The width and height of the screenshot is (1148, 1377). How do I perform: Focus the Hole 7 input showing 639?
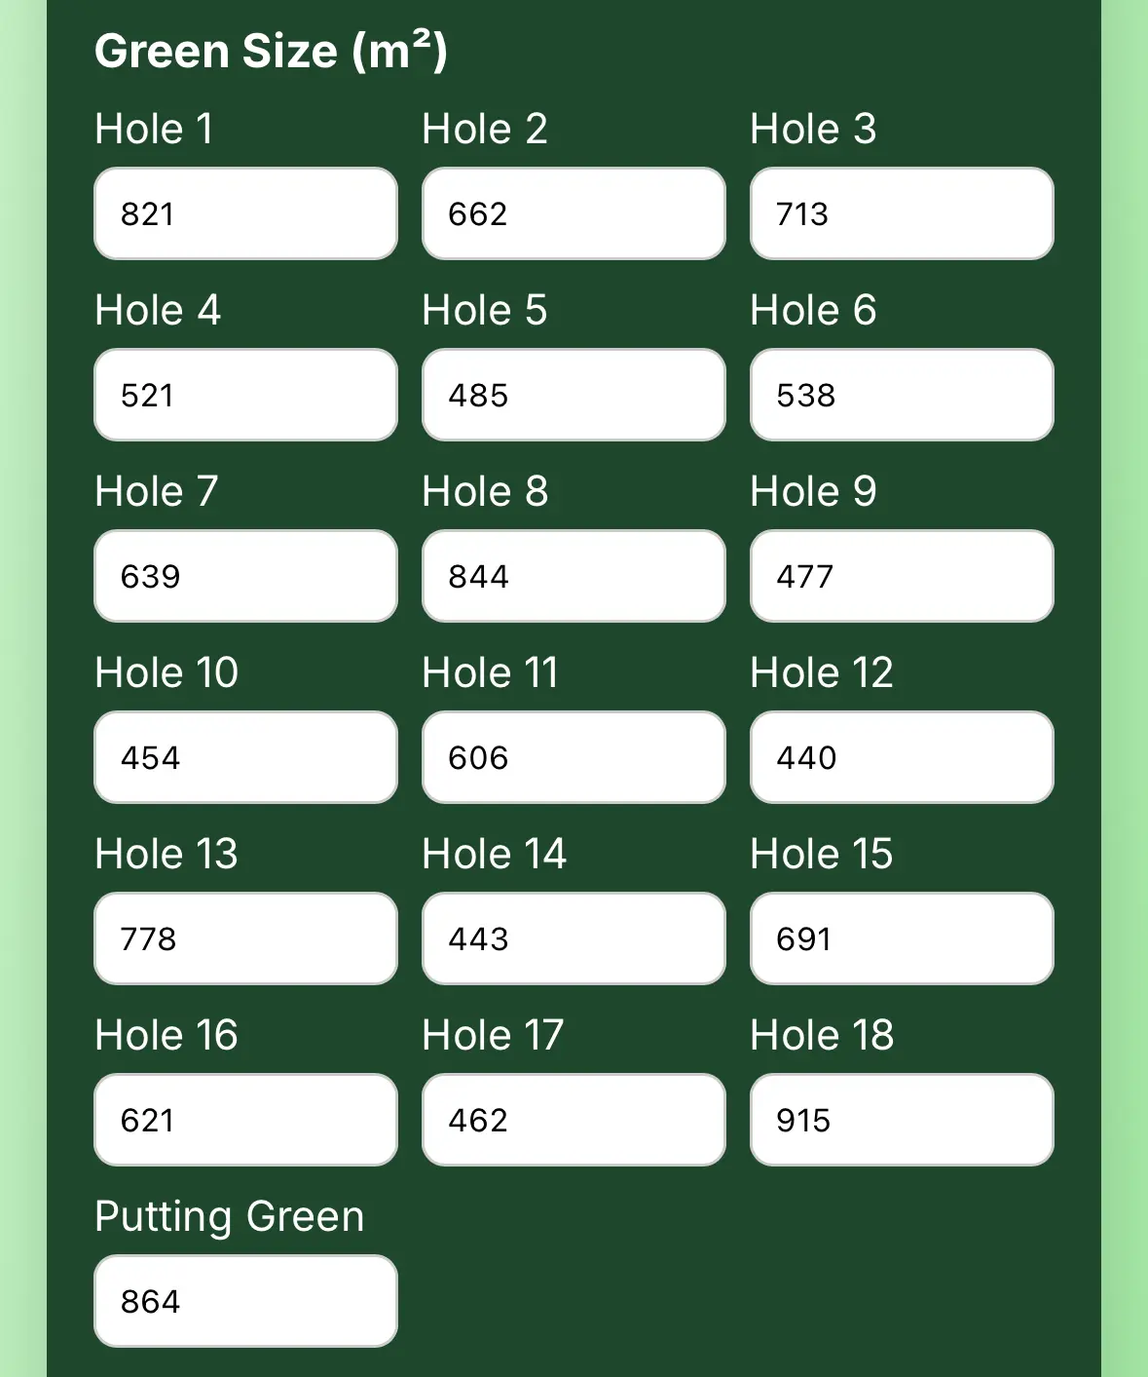point(244,576)
